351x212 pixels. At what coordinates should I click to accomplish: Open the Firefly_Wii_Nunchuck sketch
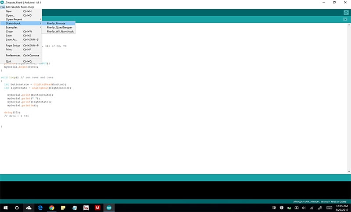[x=59, y=32]
